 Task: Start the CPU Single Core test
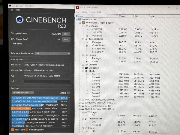pyautogui.click(x=66, y=40)
